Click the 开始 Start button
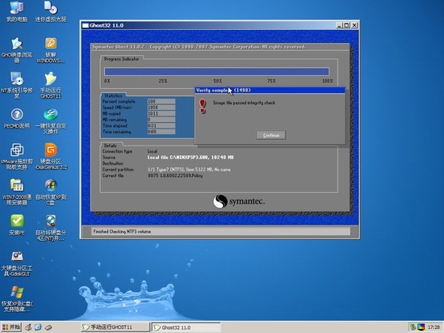Viewport: 444px width, 333px height. point(10,327)
